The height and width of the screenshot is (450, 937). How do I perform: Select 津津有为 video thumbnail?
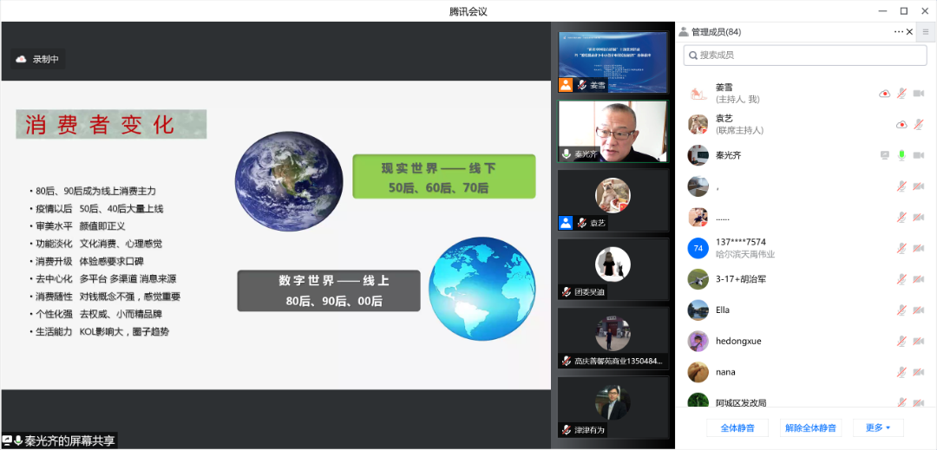pos(613,408)
